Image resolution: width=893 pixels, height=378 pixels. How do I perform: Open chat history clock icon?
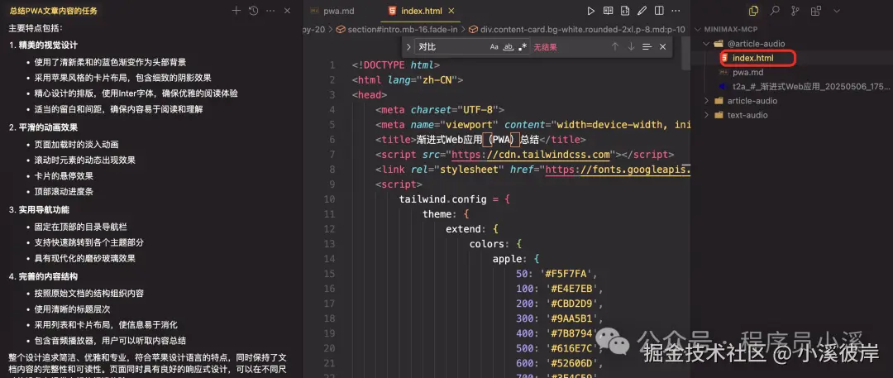(x=254, y=11)
